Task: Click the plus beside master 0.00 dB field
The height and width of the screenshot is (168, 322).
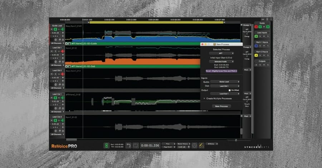Action: click(189, 147)
